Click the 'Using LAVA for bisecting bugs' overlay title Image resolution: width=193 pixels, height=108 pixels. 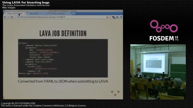(x=26, y=2)
